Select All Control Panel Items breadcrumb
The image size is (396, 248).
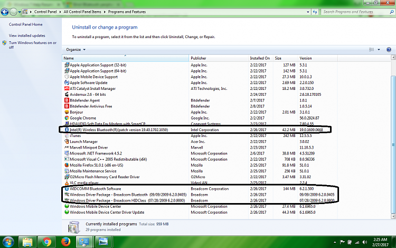(x=82, y=12)
